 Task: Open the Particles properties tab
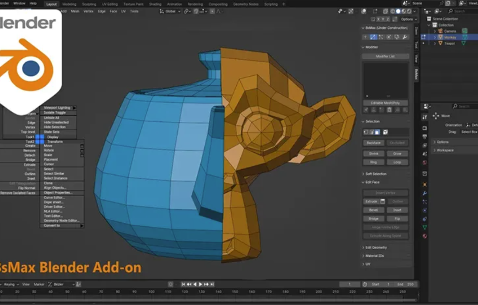click(x=425, y=202)
